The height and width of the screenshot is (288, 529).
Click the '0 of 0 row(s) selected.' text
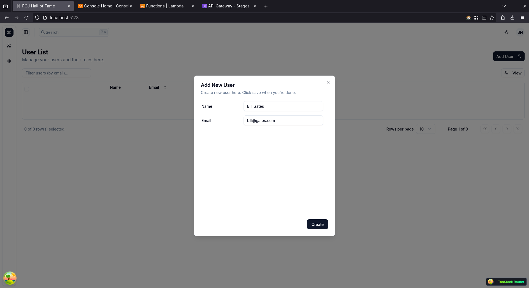[x=45, y=129]
